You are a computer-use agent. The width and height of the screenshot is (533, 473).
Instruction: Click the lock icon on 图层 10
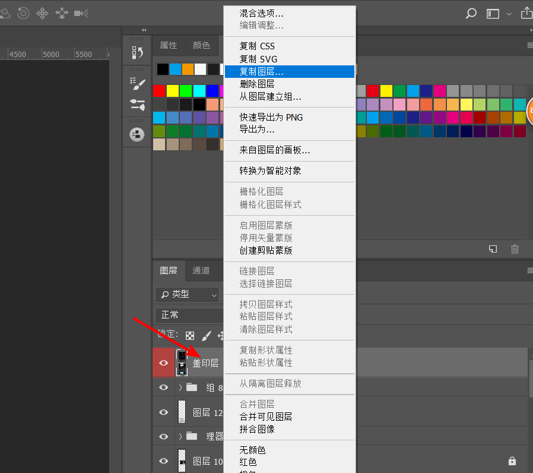512,461
